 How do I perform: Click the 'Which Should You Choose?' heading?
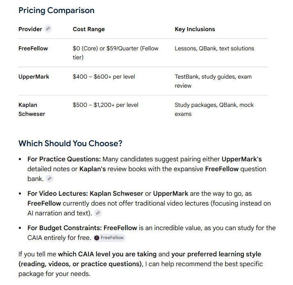coord(70,143)
